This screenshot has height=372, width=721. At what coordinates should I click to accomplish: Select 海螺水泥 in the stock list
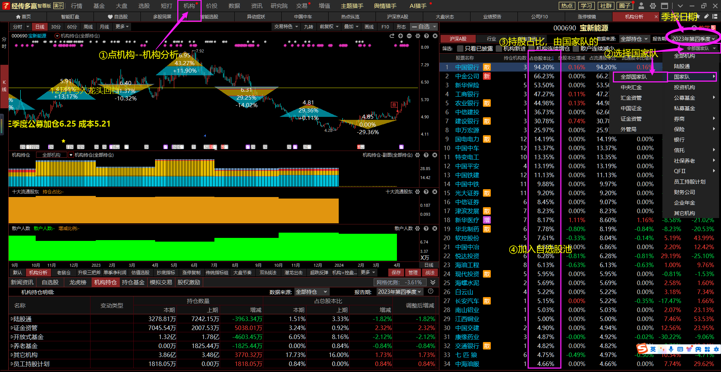[467, 283]
